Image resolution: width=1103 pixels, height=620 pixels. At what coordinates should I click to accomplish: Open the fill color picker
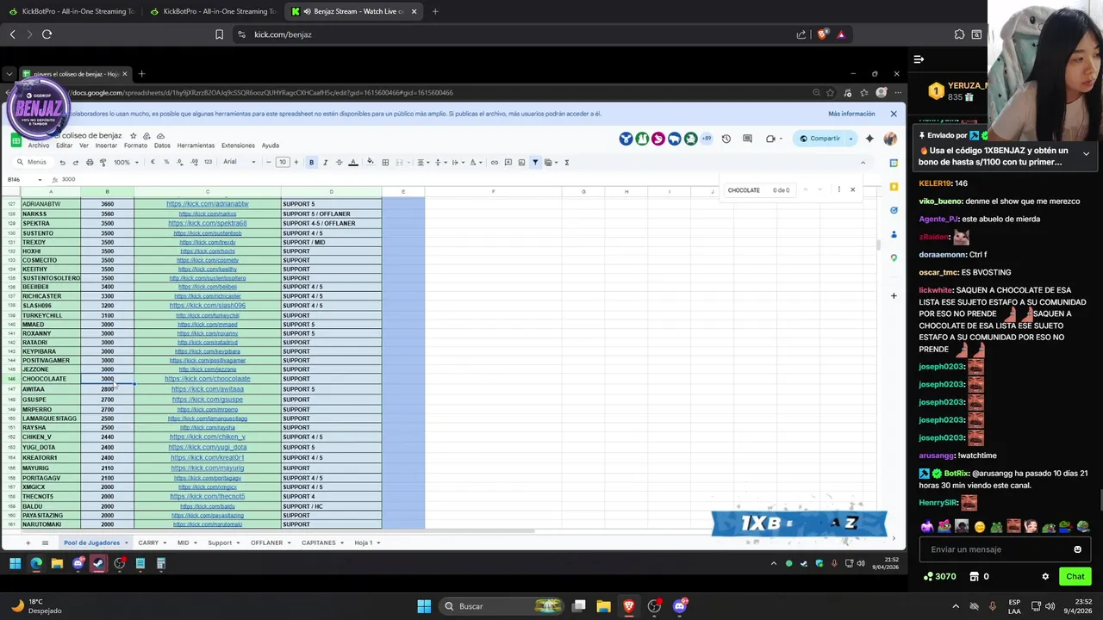coord(371,162)
